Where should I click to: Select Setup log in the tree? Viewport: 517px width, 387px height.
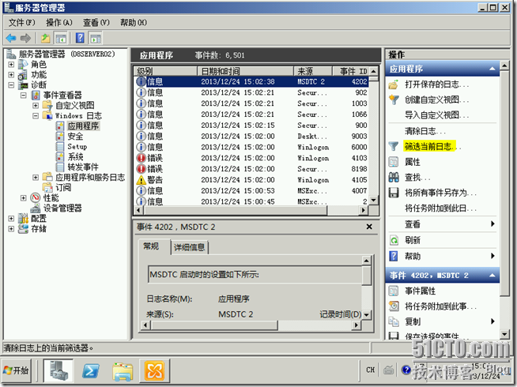tap(77, 147)
